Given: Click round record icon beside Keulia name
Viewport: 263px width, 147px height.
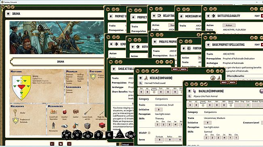Looking at the screenshot, I should coord(141,78).
